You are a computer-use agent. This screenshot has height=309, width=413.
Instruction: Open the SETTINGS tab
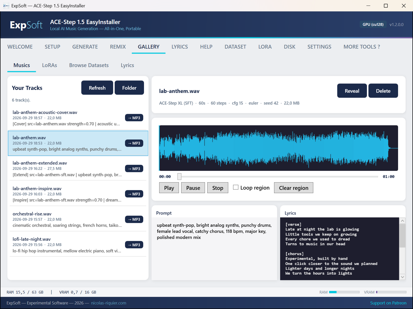319,47
